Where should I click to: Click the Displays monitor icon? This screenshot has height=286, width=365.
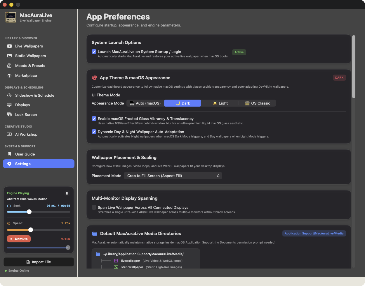[x=9, y=105]
